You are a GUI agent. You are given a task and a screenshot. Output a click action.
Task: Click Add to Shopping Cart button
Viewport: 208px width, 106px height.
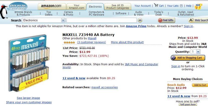click(188, 58)
